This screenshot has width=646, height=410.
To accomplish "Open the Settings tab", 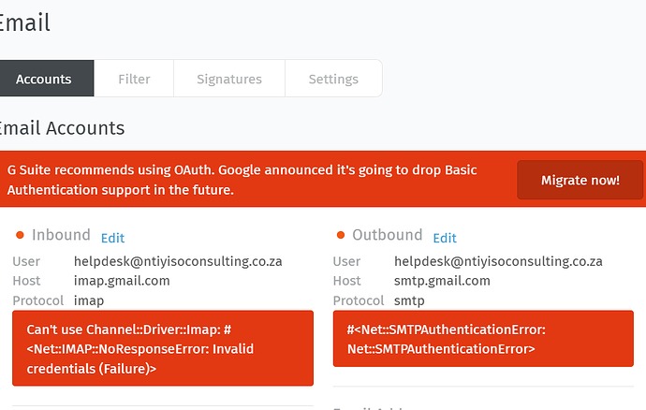I will click(x=333, y=79).
